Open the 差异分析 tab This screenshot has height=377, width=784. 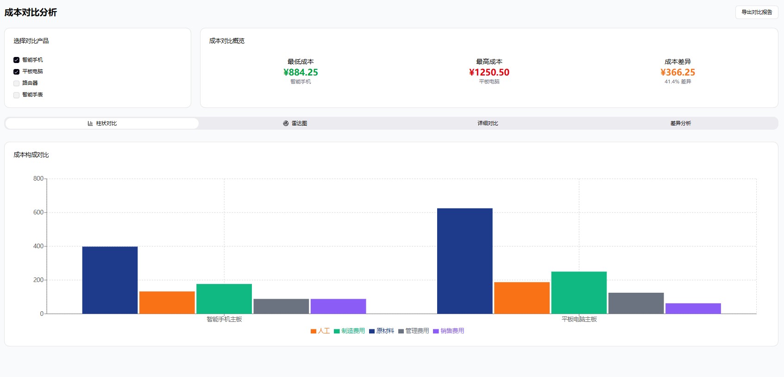680,123
